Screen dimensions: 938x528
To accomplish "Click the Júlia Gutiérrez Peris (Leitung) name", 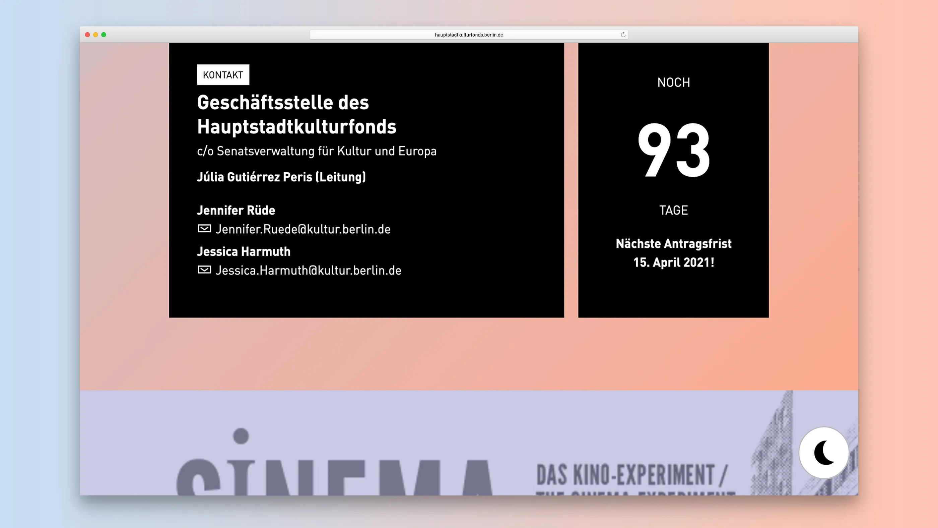I will point(281,177).
